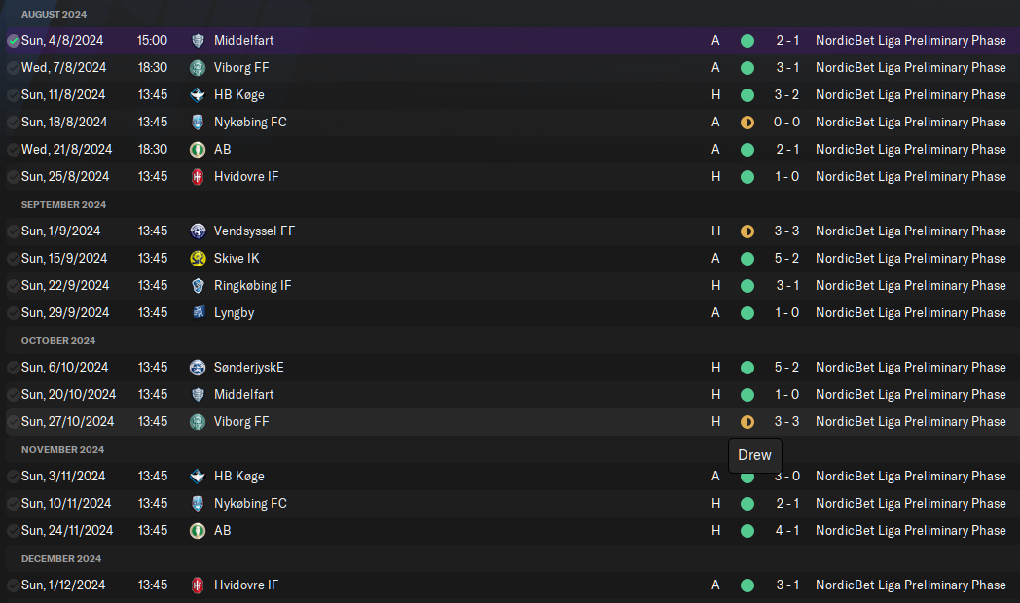1020x603 pixels.
Task: Click the Skive IK yellow club badge
Action: tap(198, 259)
